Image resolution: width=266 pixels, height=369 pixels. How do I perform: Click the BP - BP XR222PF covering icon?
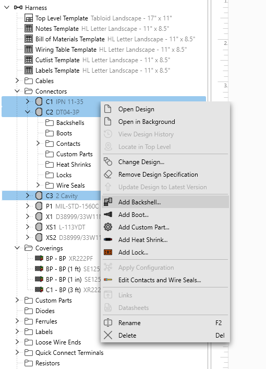[x=39, y=258]
